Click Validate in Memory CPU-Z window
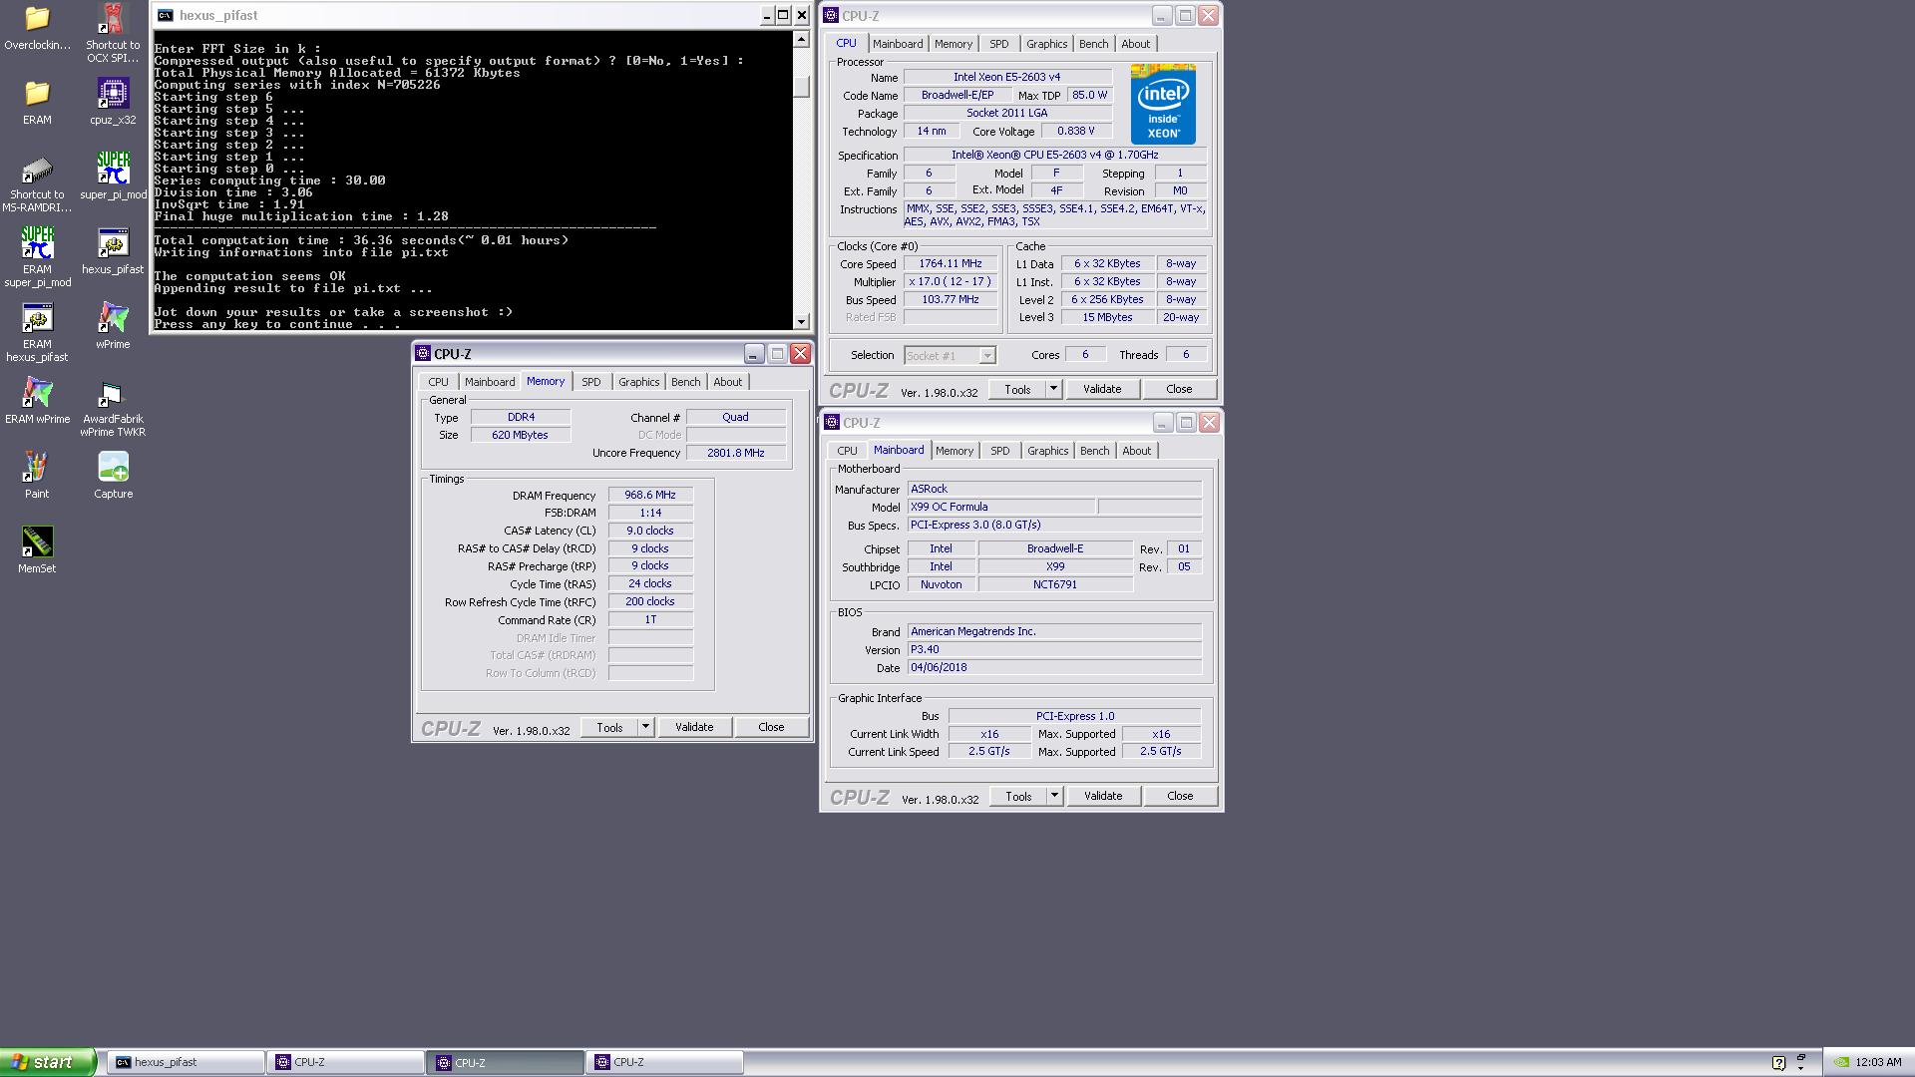This screenshot has height=1077, width=1915. tap(694, 727)
